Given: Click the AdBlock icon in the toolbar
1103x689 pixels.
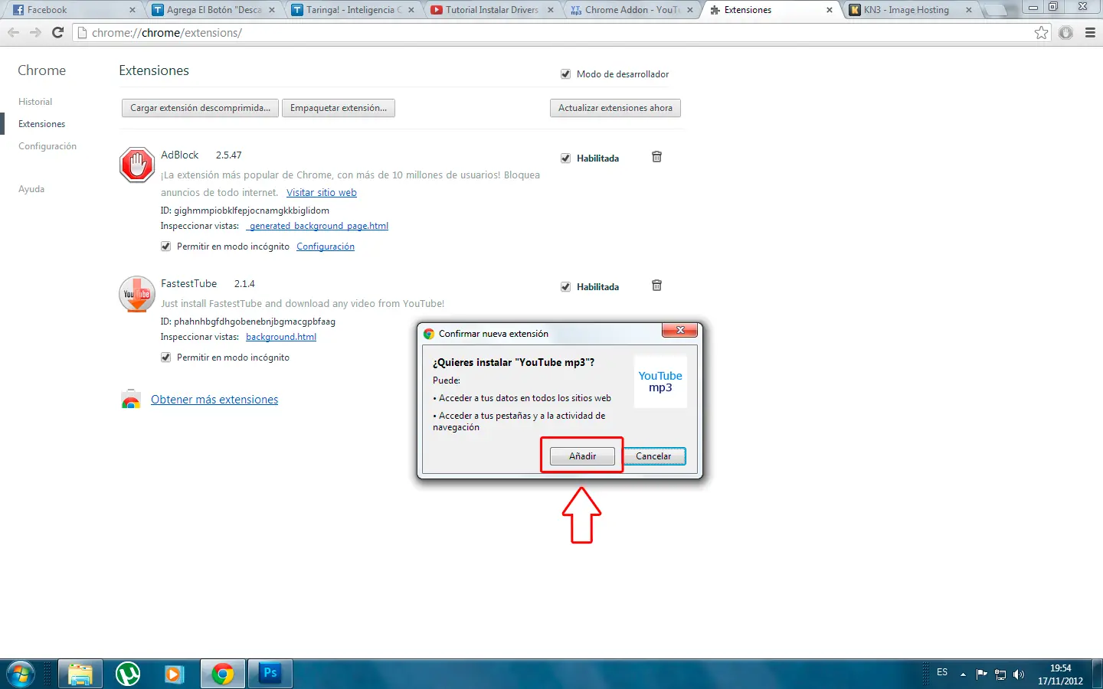Looking at the screenshot, I should [x=1065, y=33].
